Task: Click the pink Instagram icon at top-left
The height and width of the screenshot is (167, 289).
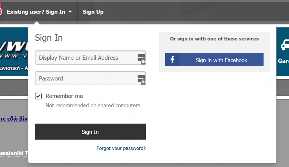Action: [1, 12]
